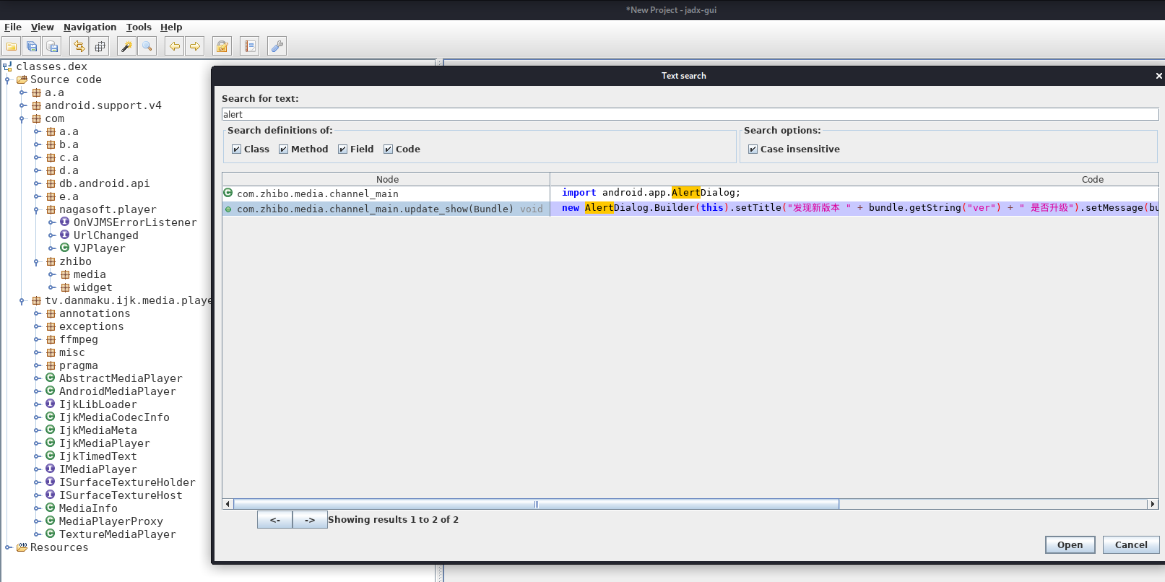Click the VJPlayer class icon
The height and width of the screenshot is (582, 1165).
(64, 248)
